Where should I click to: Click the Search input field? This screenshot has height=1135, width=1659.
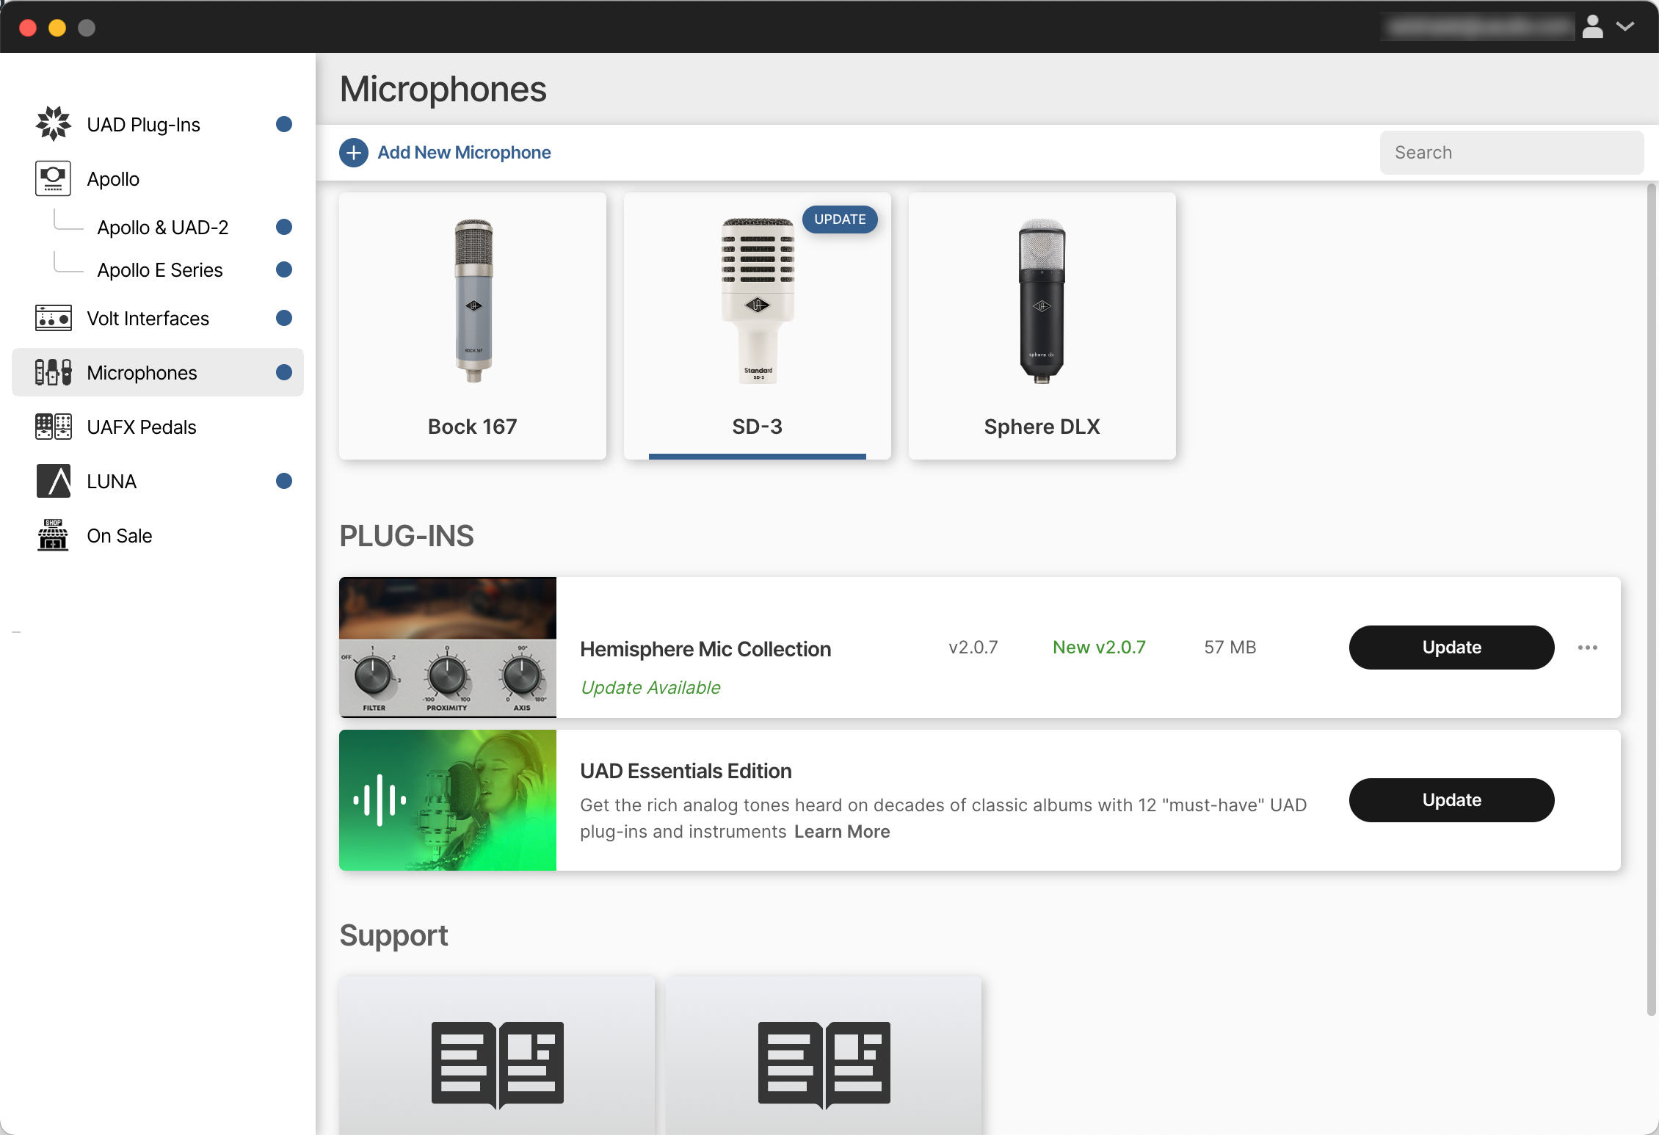tap(1511, 152)
